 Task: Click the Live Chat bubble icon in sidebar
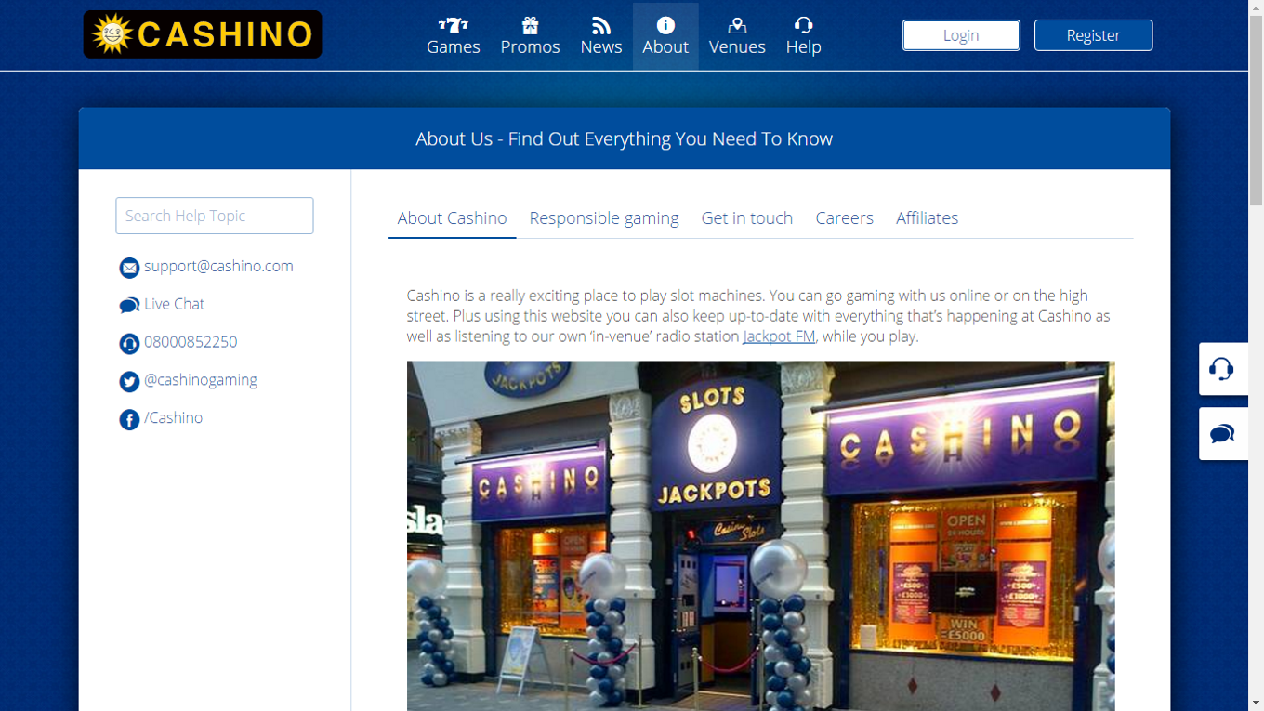click(x=129, y=306)
